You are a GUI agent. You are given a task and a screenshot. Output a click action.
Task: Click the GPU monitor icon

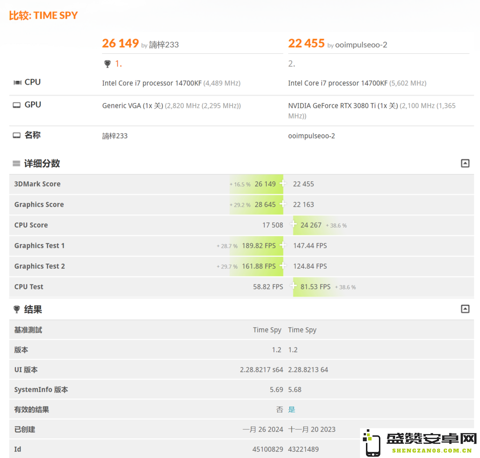tap(16, 105)
